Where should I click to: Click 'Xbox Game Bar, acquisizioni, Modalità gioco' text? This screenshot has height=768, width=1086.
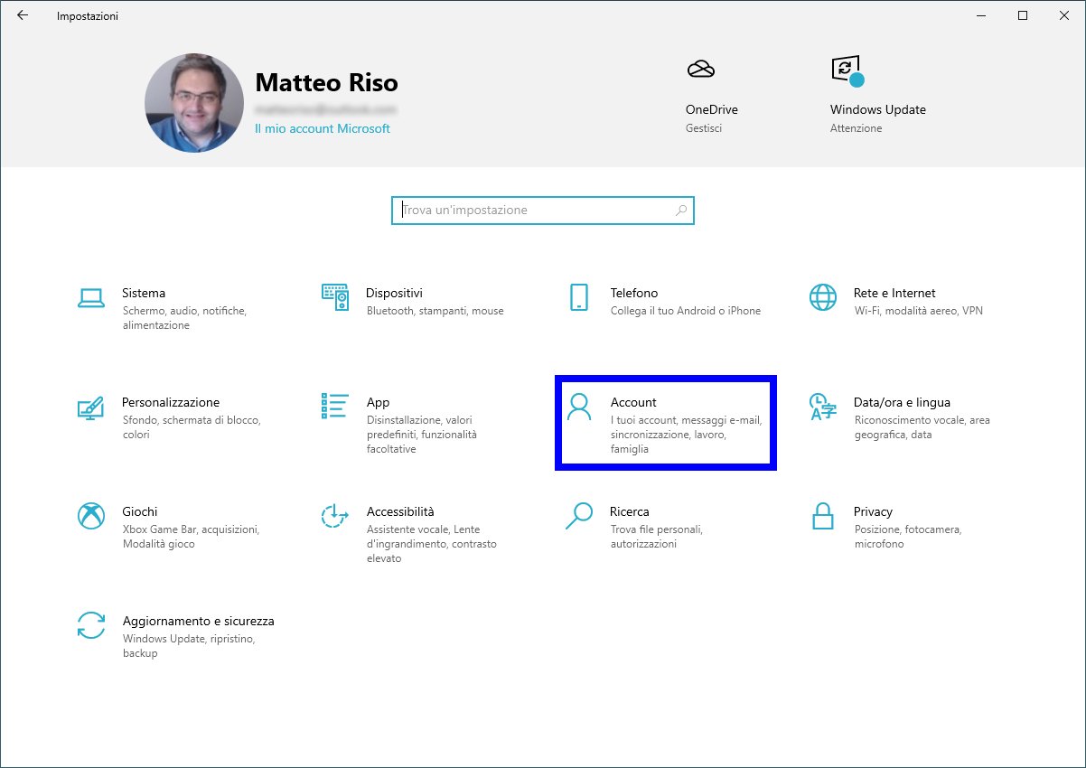[192, 537]
